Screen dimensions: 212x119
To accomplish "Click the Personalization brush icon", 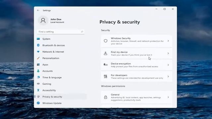I will (38, 58).
